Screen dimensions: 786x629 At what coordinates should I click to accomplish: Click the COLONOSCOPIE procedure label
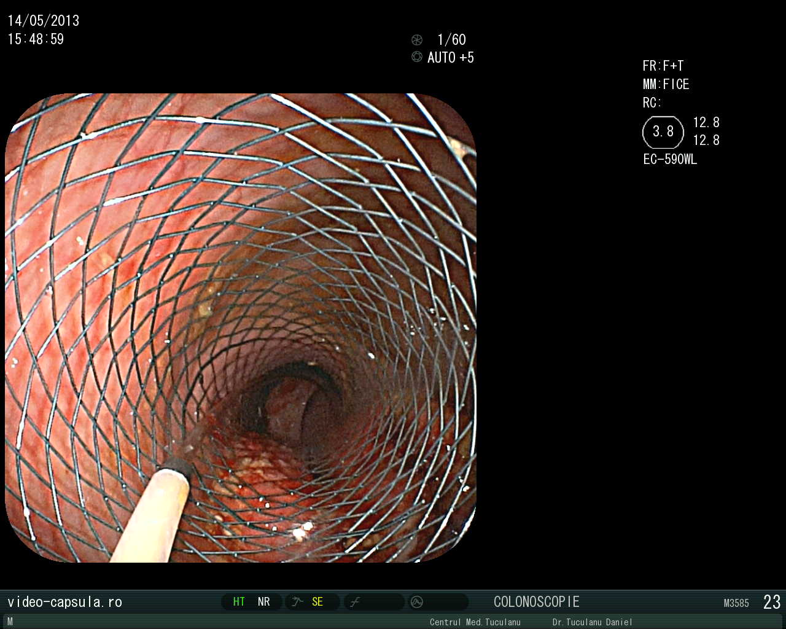point(537,602)
